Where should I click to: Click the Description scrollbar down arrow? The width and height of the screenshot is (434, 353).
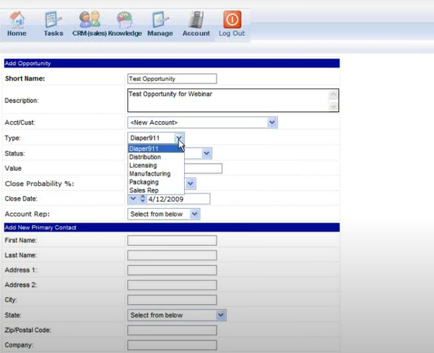point(333,106)
